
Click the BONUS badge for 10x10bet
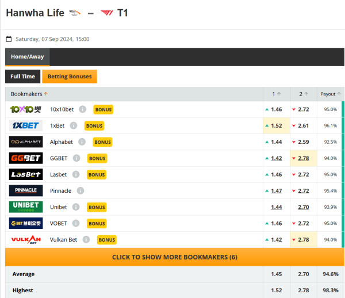tap(103, 109)
